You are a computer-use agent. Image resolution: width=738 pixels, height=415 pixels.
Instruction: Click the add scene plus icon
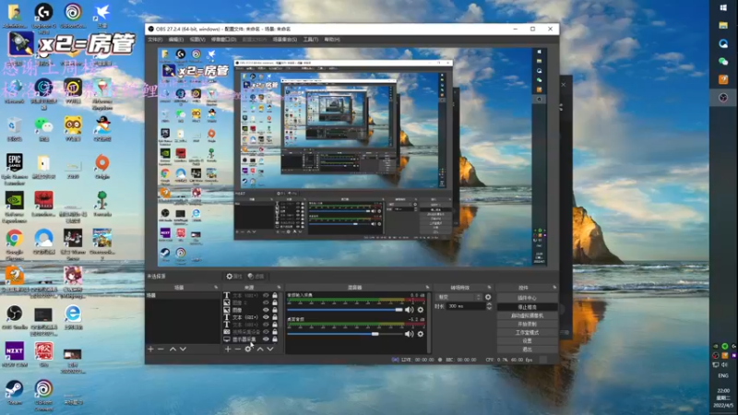pos(150,349)
